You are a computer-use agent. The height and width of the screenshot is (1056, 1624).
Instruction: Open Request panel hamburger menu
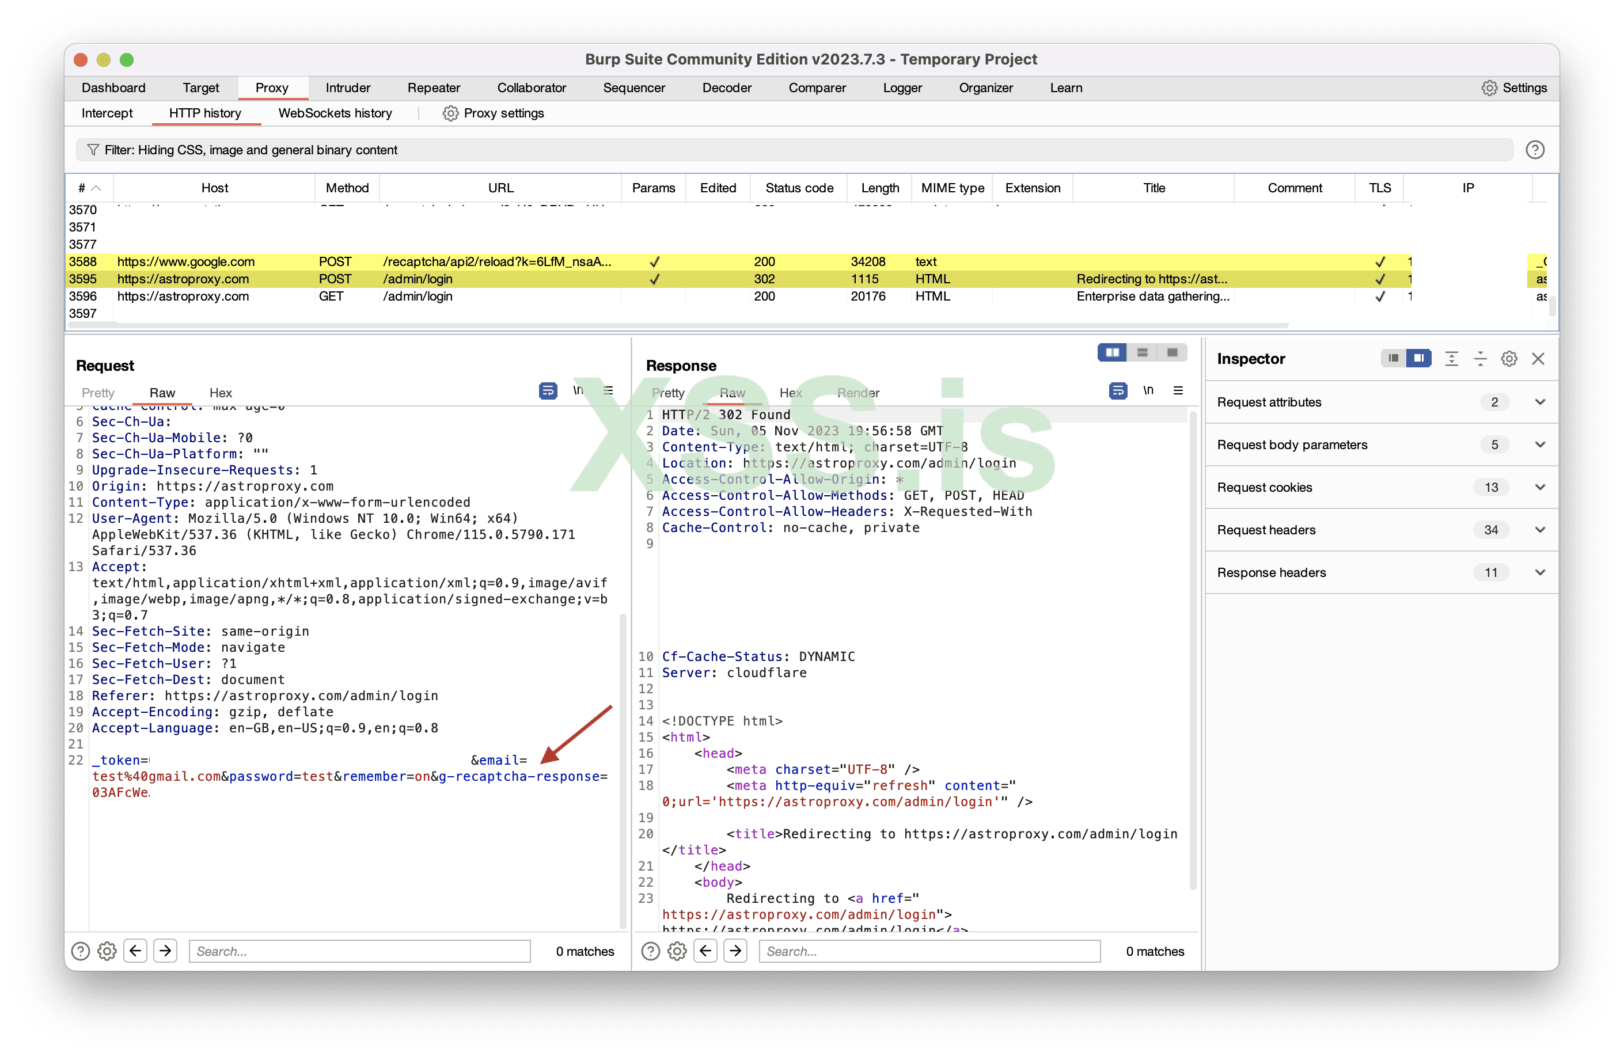[x=608, y=391]
